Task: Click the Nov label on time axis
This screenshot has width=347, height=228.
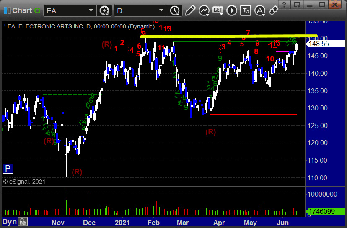Action: pos(58,223)
